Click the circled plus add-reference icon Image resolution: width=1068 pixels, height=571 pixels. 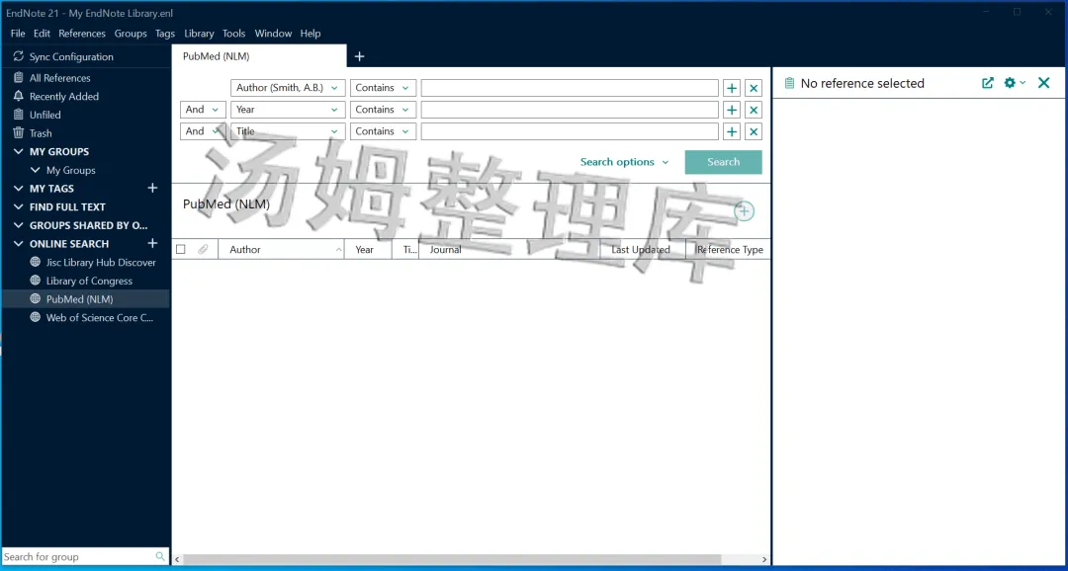click(744, 211)
